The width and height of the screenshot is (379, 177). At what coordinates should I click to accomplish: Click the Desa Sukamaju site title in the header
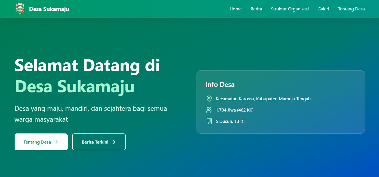(x=49, y=9)
